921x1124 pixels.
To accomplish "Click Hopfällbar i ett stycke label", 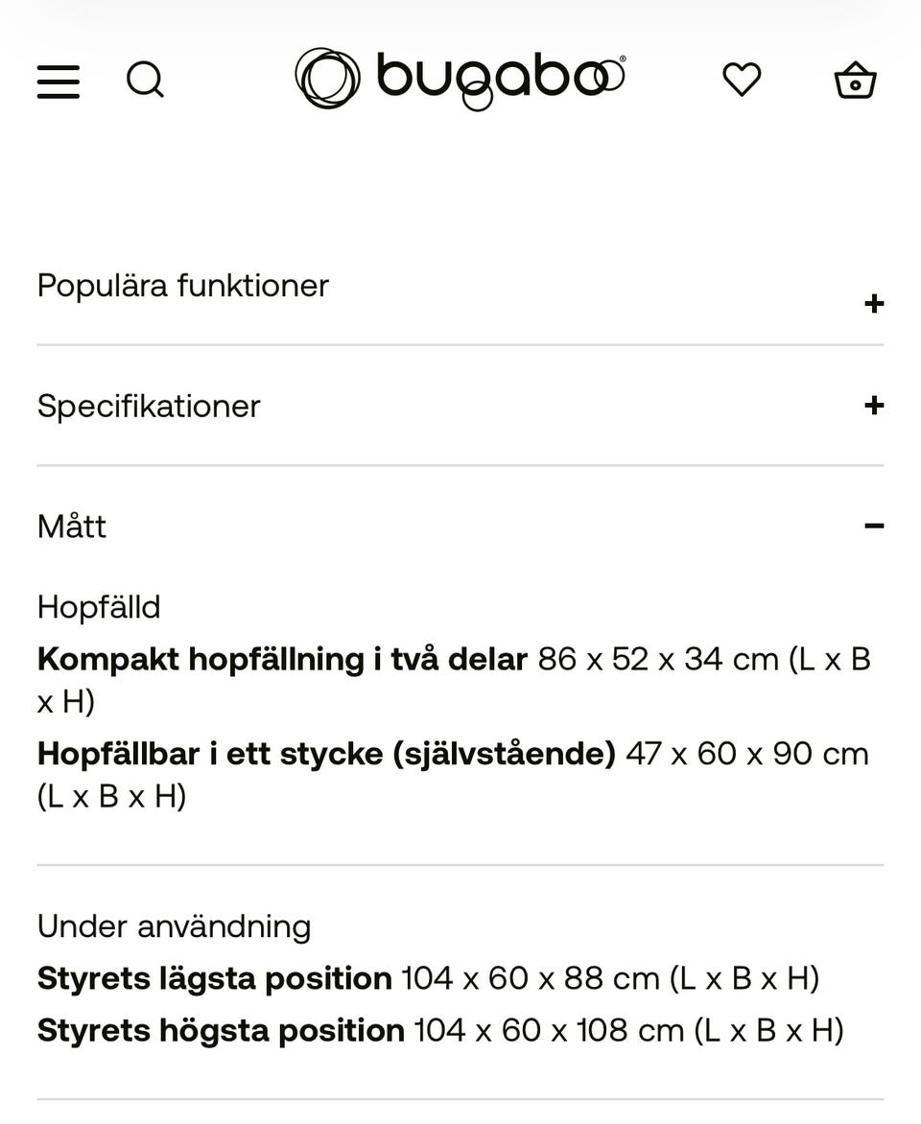I will (x=326, y=754).
